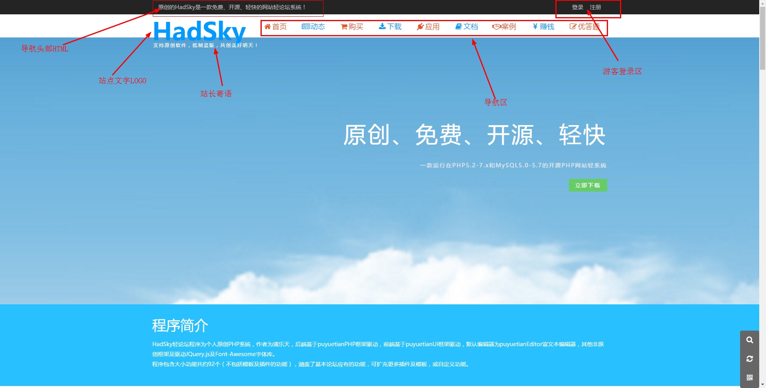Show the QR code icon in side panel

coord(750,378)
